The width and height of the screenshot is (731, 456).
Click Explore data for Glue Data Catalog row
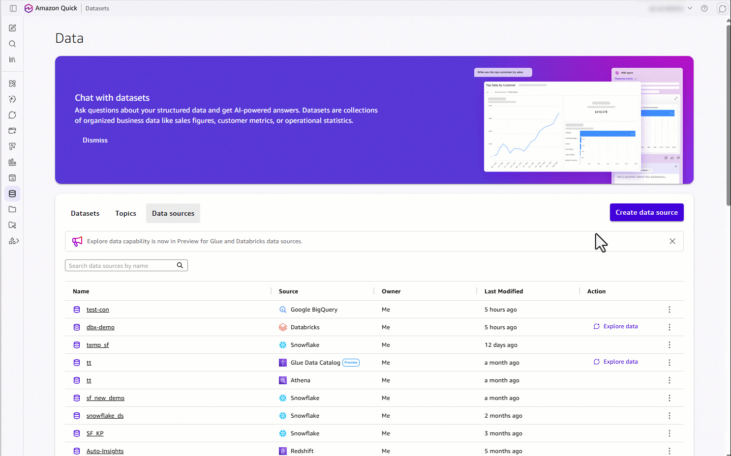615,362
